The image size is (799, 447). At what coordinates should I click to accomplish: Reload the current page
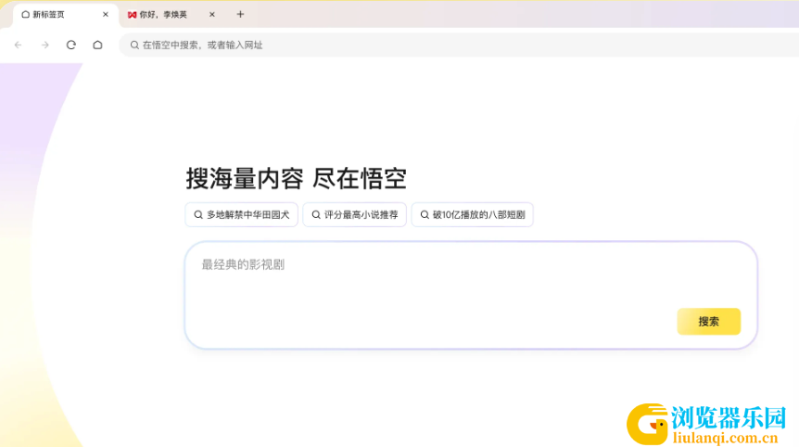71,45
